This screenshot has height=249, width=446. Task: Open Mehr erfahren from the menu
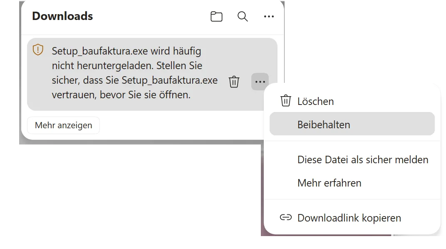click(x=330, y=183)
